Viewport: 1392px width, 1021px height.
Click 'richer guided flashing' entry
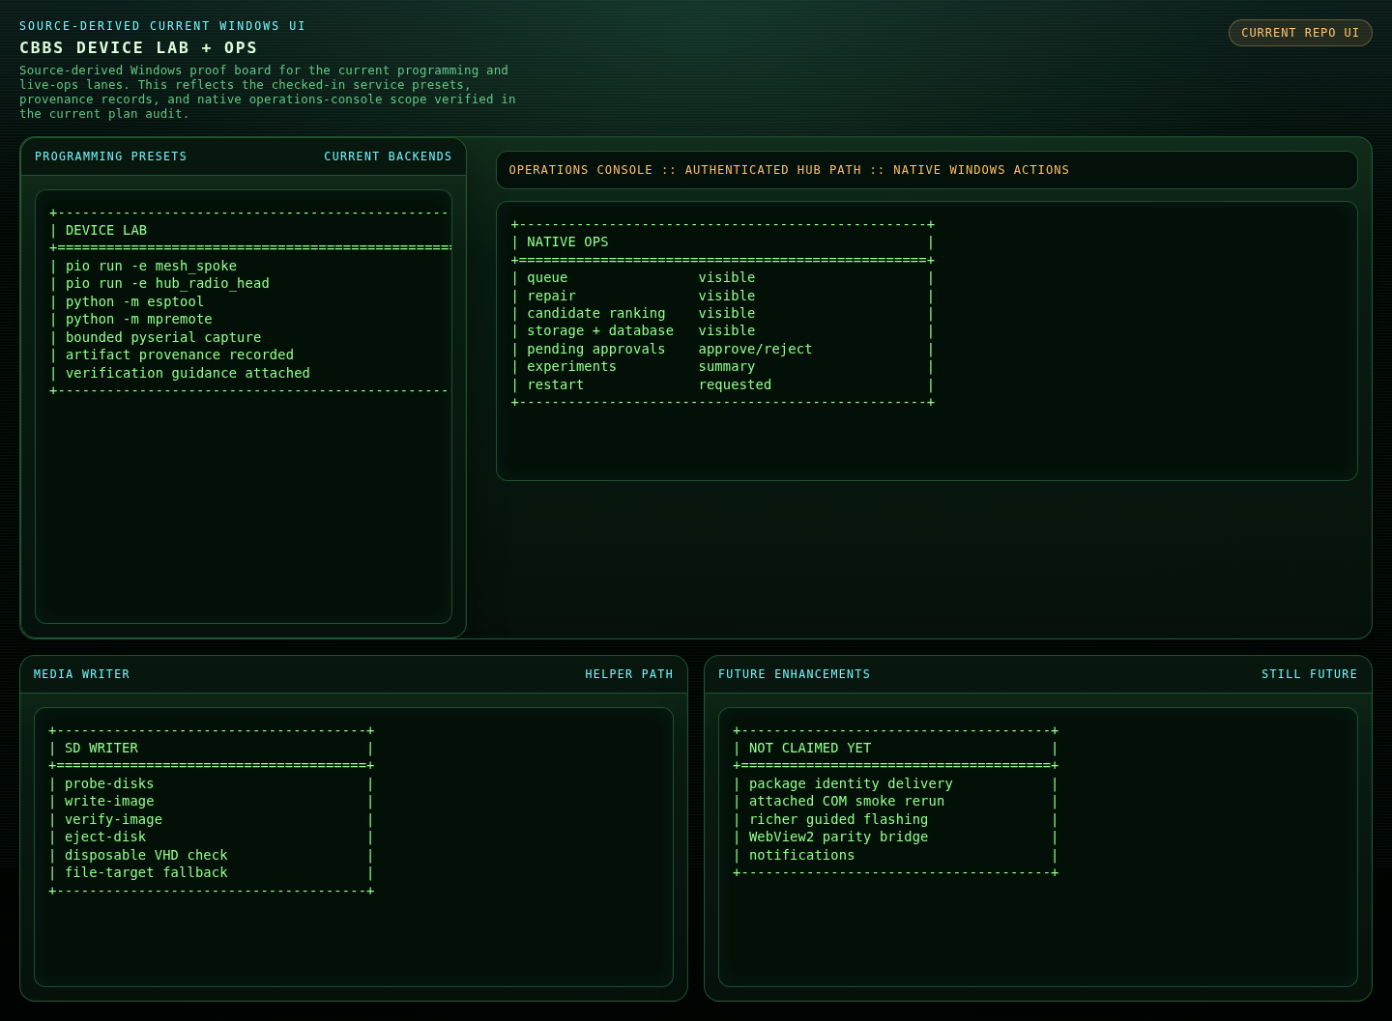tap(838, 819)
